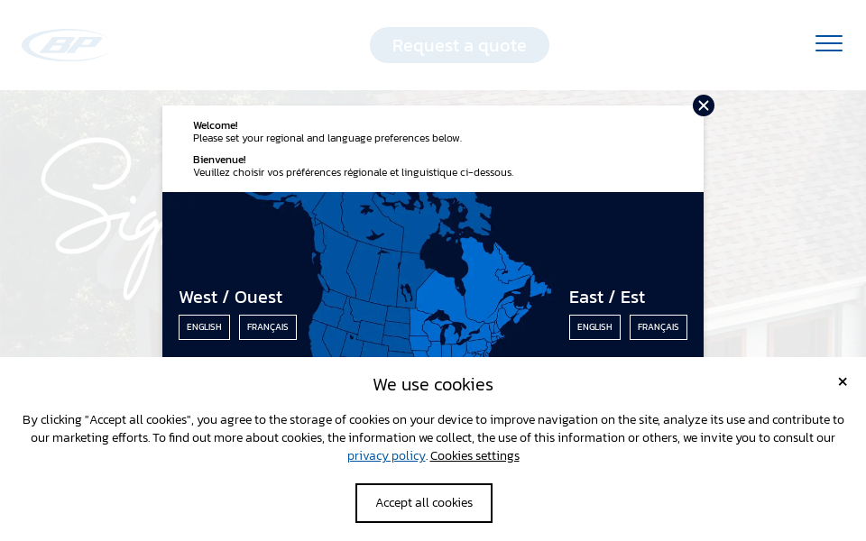Choose ENGLISH under East / Est
Screen dimensions: 866x541
tap(594, 326)
